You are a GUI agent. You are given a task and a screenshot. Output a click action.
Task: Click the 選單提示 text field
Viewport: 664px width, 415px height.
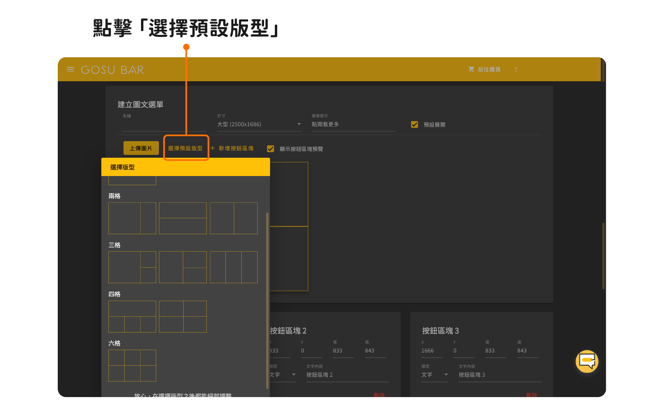click(353, 125)
